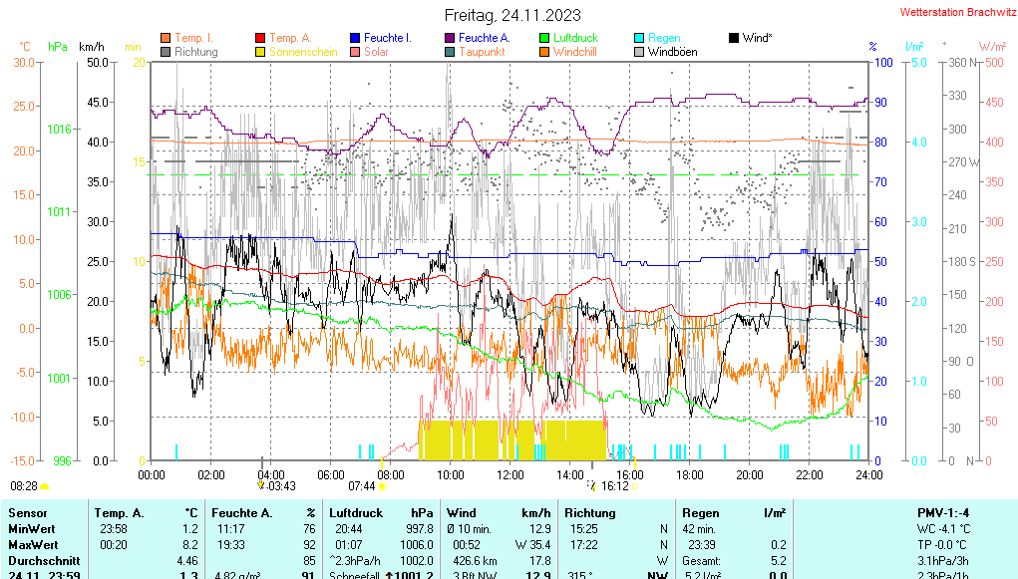The image size is (1018, 579).
Task: Click the purple Feuchte A. legend box
Action: pos(450,38)
